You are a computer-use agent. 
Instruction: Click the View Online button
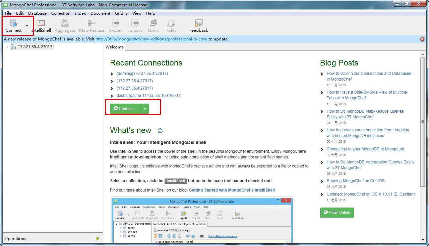(337, 212)
